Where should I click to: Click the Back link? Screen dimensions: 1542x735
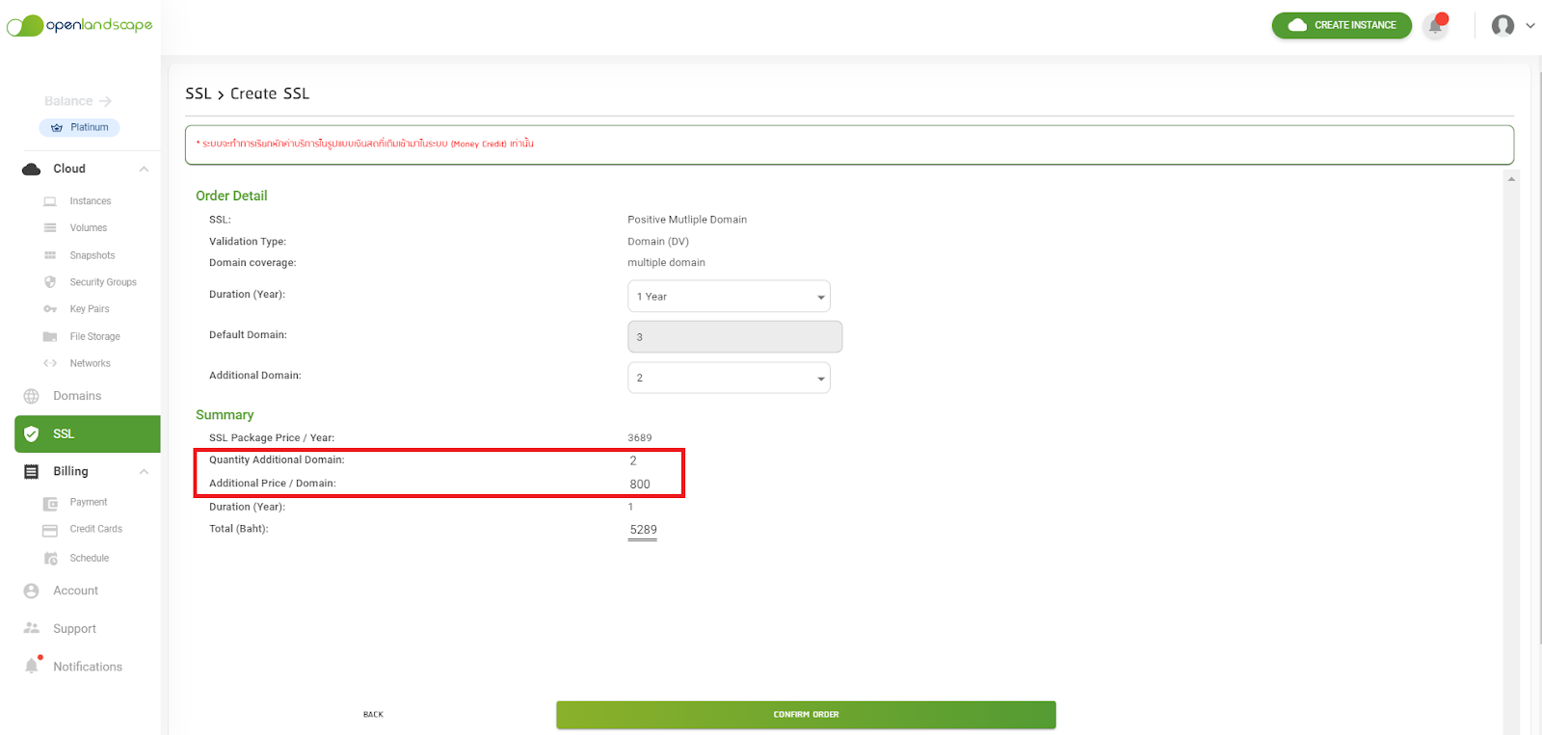pos(373,715)
